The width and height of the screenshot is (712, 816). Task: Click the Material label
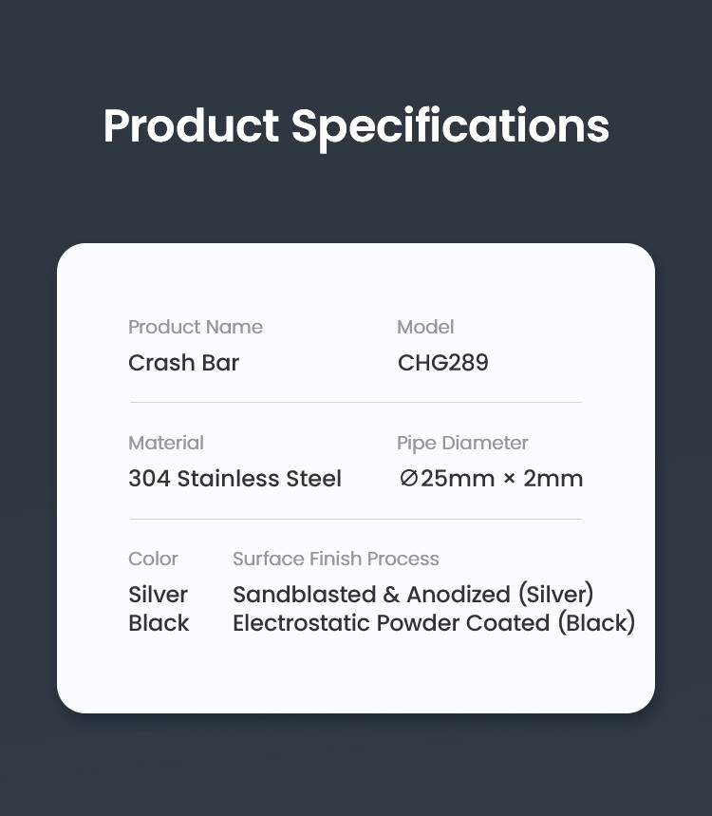pyautogui.click(x=166, y=443)
